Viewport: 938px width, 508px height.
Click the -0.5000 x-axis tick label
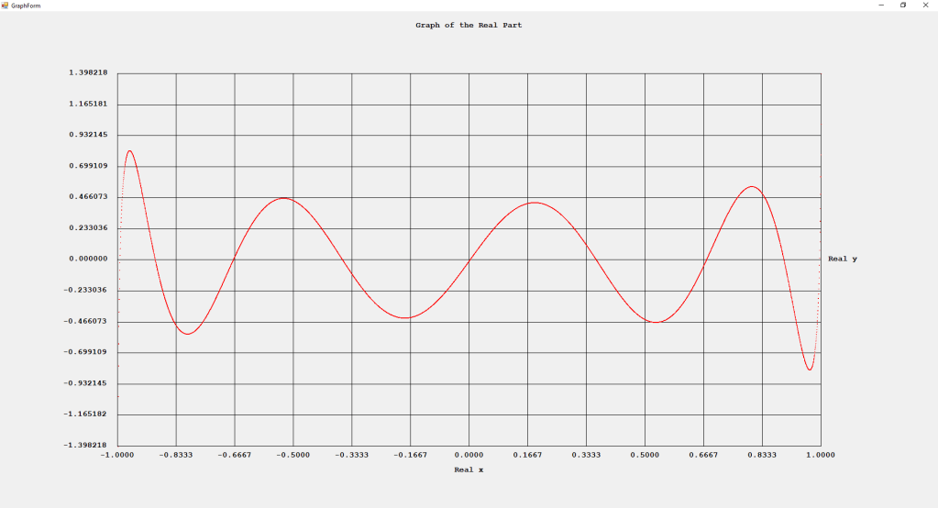(x=292, y=454)
